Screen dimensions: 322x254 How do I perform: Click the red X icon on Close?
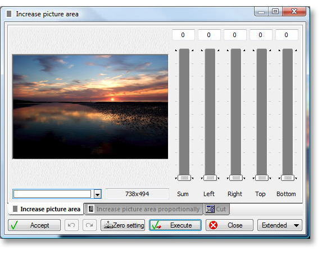tap(213, 225)
